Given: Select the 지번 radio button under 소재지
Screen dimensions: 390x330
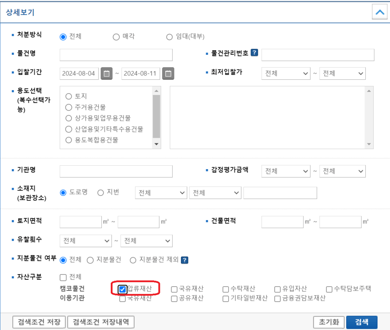Looking at the screenshot, I should 101,192.
